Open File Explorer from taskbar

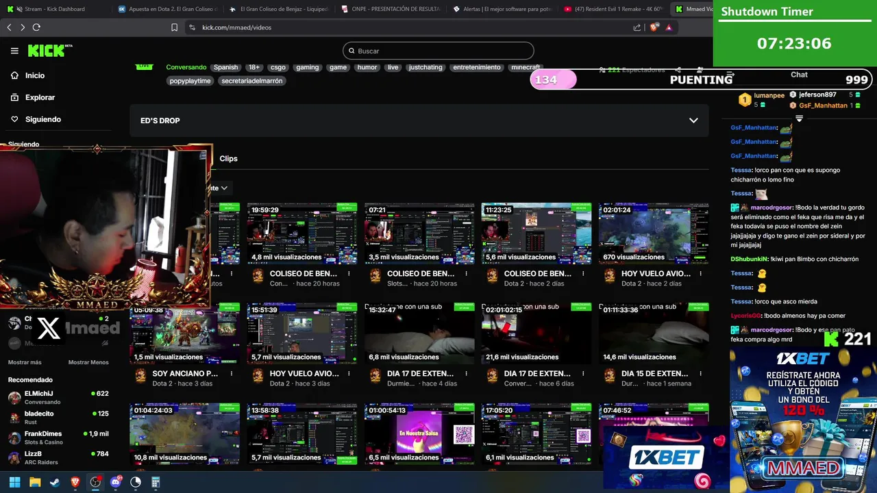[x=35, y=482]
